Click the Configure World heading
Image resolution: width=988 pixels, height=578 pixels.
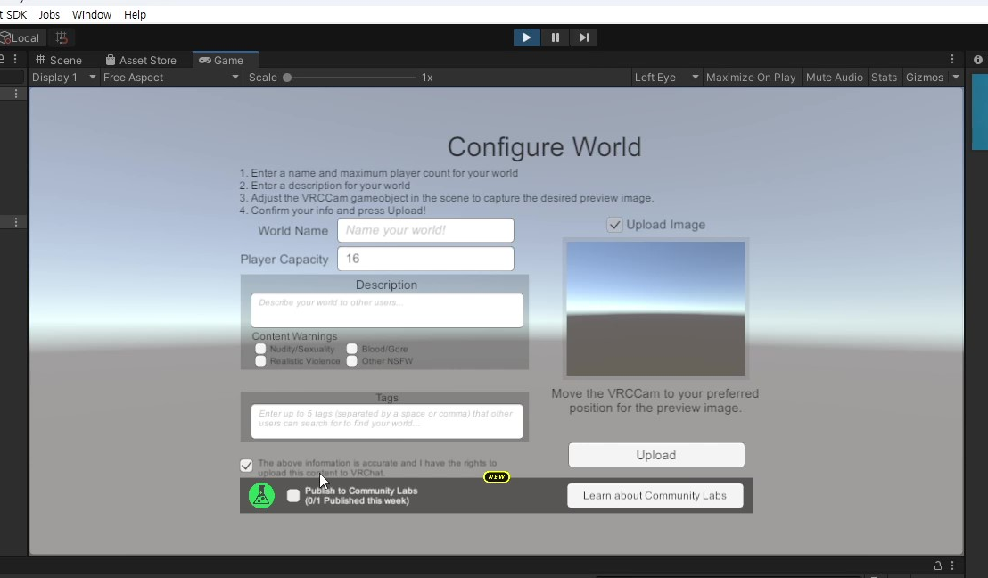[x=545, y=147]
